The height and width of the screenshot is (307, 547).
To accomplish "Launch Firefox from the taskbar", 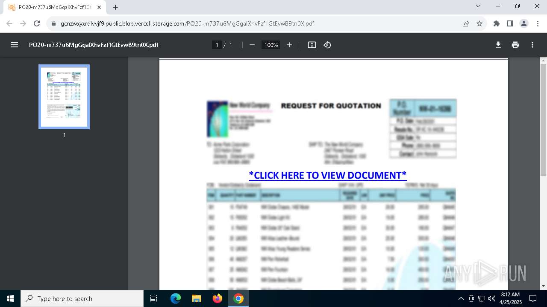I will click(x=218, y=298).
